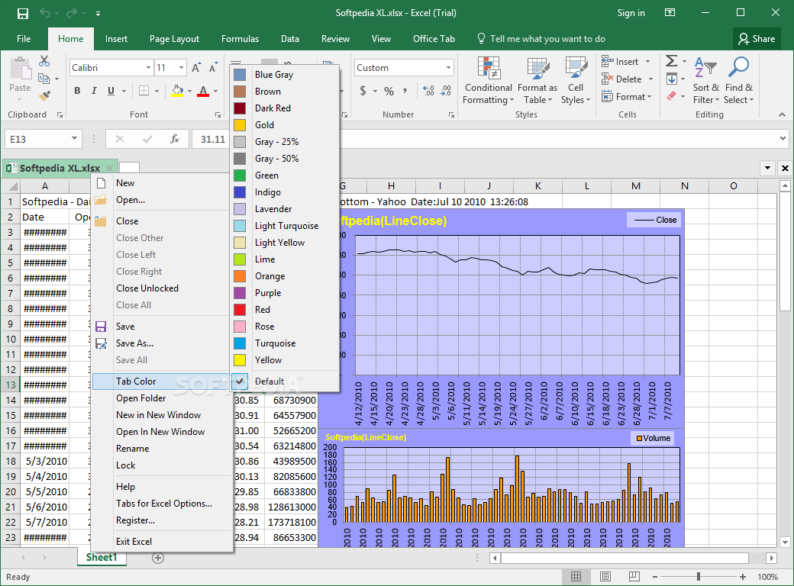Choose Exit Excel in context menu
The width and height of the screenshot is (794, 586).
click(x=134, y=542)
